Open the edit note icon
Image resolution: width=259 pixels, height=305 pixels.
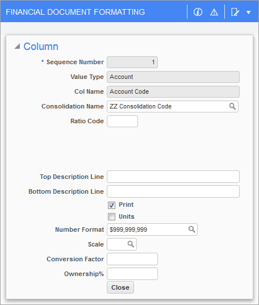[235, 12]
